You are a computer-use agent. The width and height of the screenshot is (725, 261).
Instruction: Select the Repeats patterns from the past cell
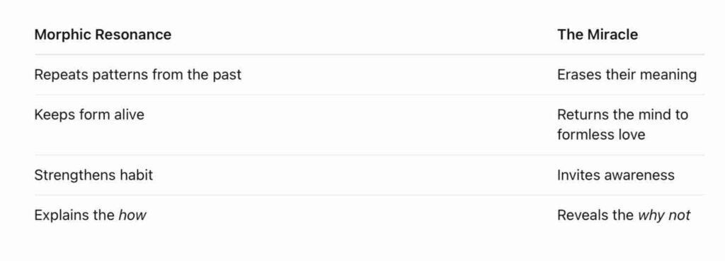[x=138, y=75]
